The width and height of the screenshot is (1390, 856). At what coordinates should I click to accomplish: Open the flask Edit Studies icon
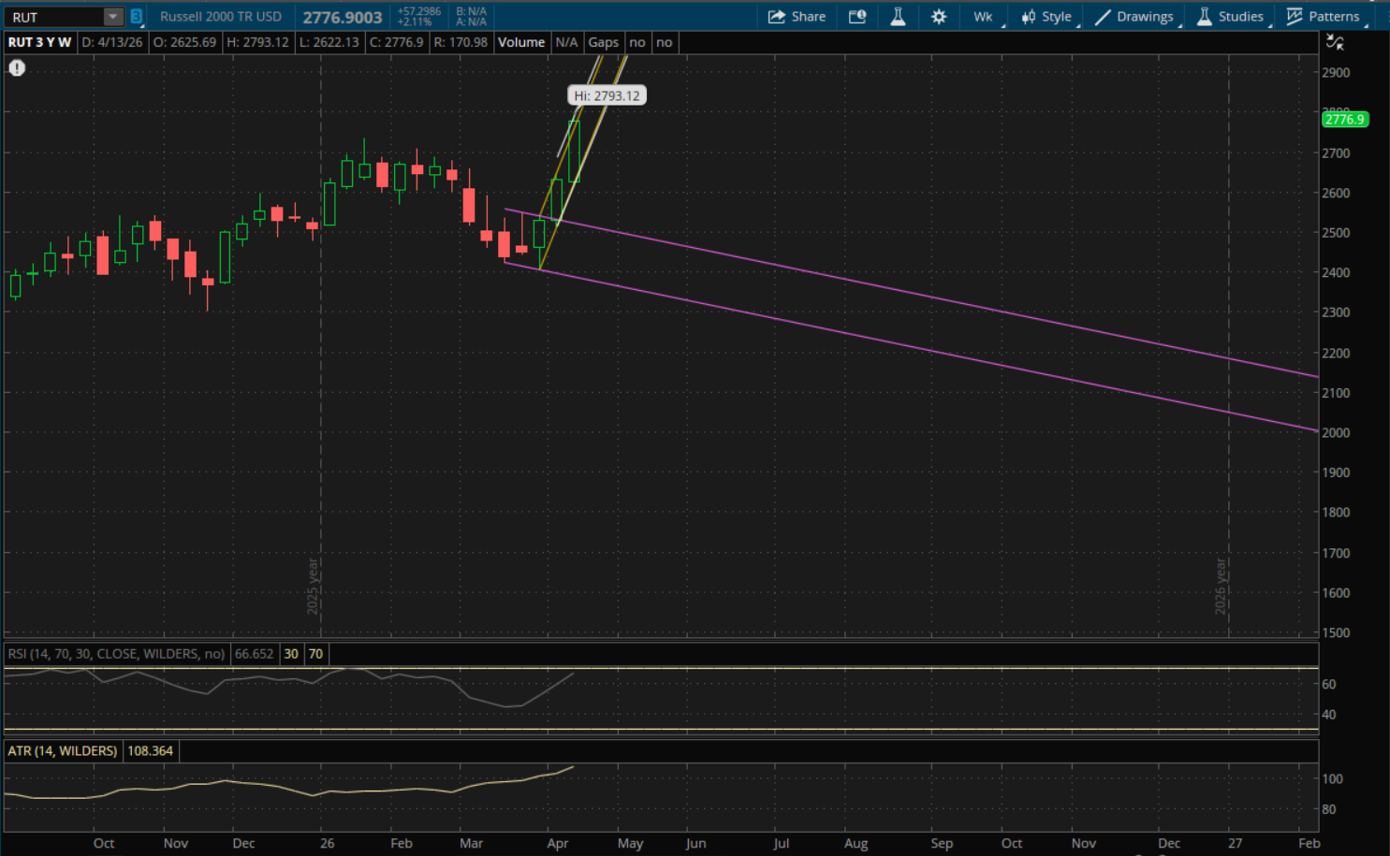(898, 17)
